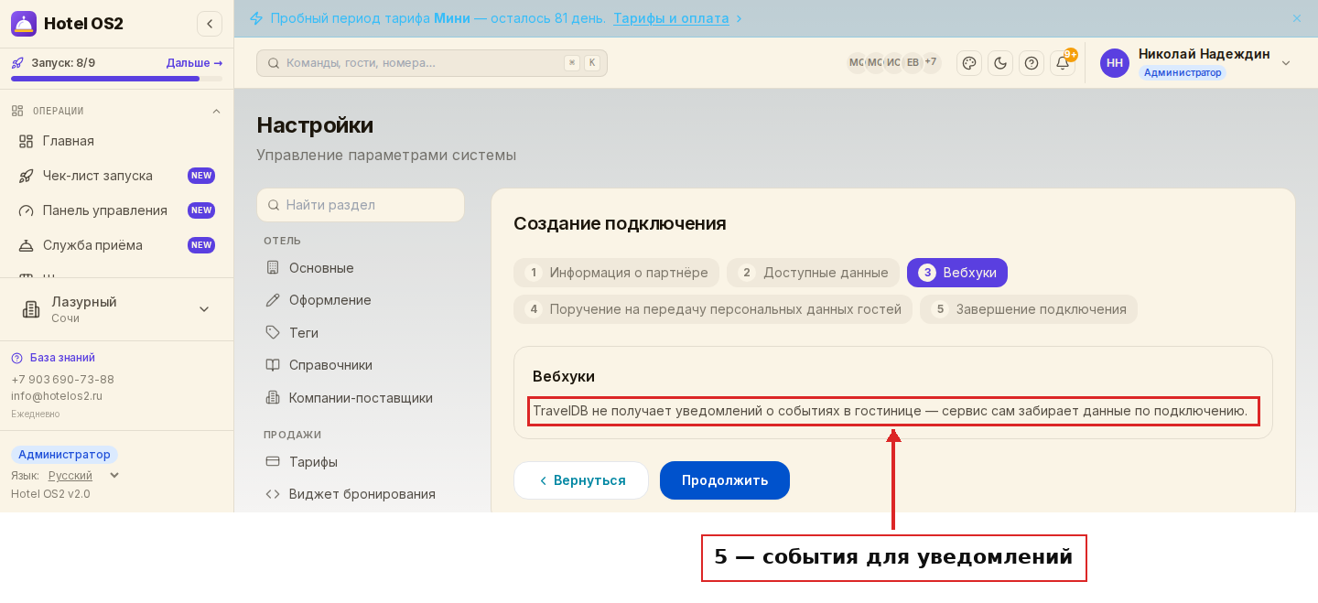Go to step 5 Завершение подключения
Screen dimensions: 1318x603
[1029, 309]
